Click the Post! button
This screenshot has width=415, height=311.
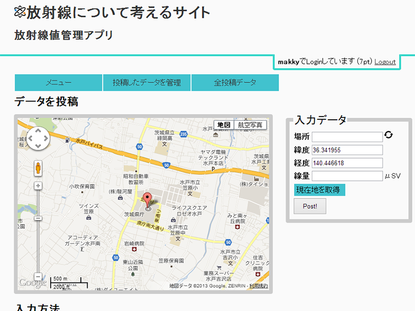(x=310, y=206)
